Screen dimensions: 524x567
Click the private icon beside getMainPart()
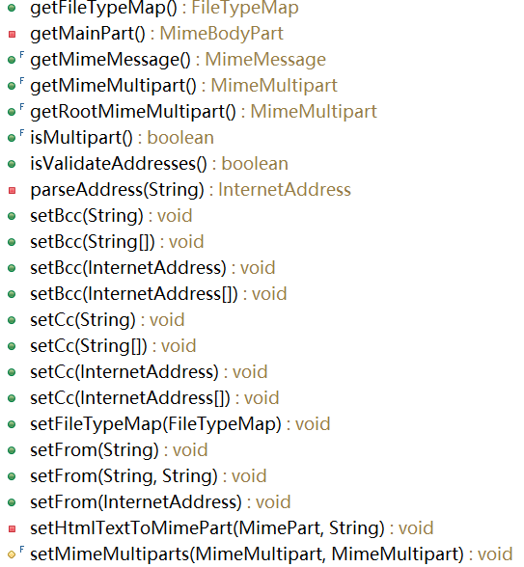coord(12,35)
